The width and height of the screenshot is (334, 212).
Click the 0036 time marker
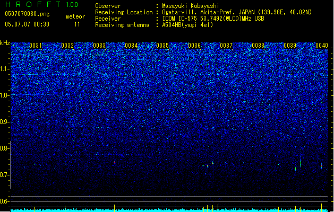click(194, 46)
